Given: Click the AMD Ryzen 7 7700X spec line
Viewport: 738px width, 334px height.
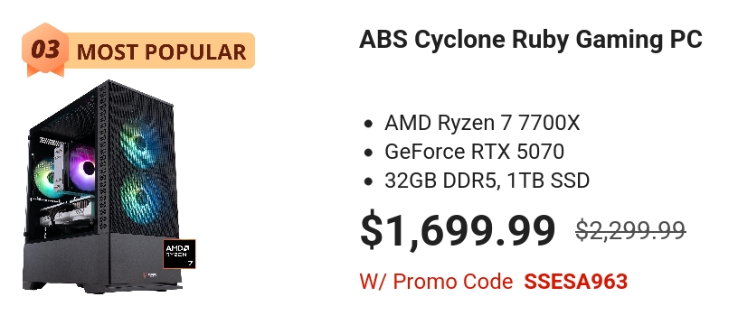Looking at the screenshot, I should point(482,123).
